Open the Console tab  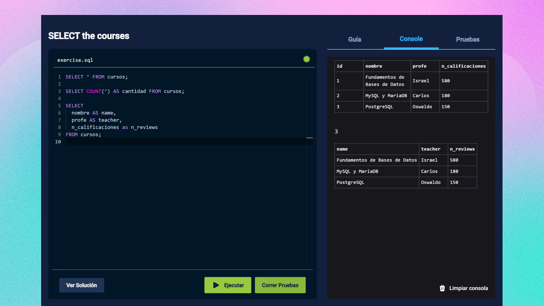pos(411,39)
